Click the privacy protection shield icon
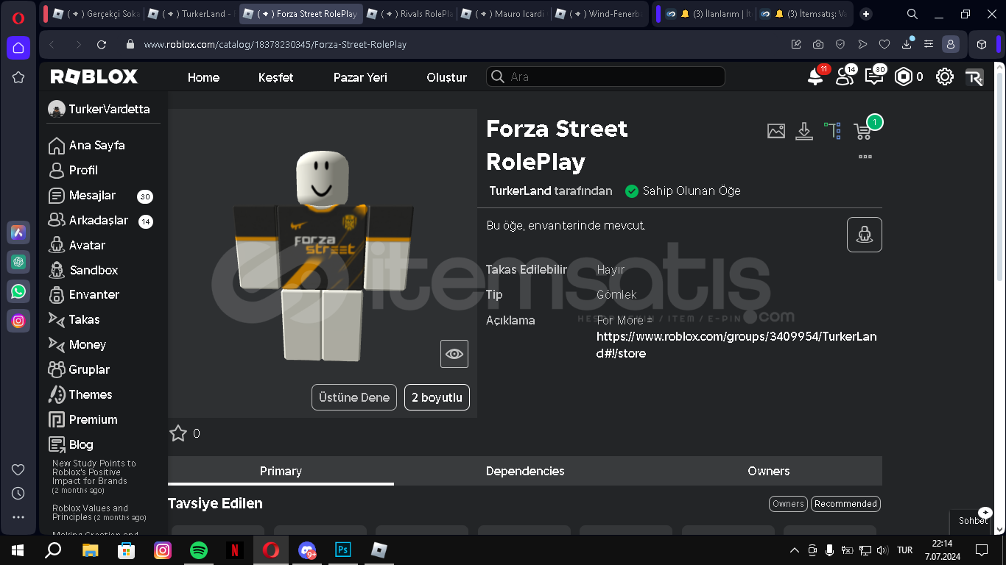Screen dimensions: 1006x565 coord(840,44)
